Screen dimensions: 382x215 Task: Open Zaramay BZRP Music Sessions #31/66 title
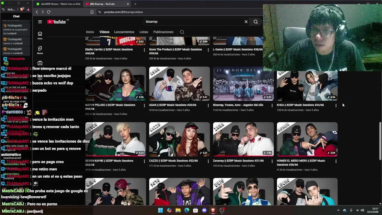238,161
